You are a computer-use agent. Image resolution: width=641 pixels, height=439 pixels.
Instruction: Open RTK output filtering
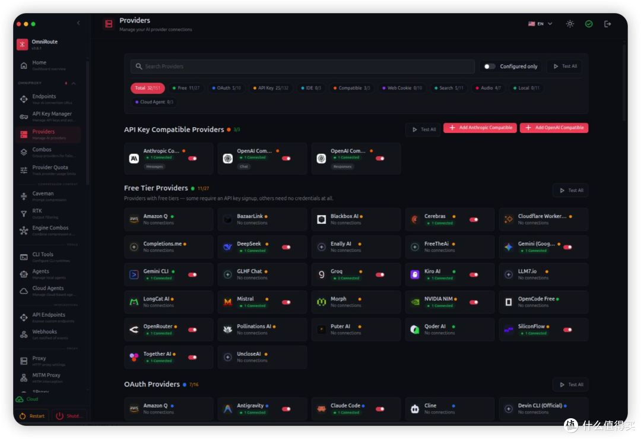49,214
